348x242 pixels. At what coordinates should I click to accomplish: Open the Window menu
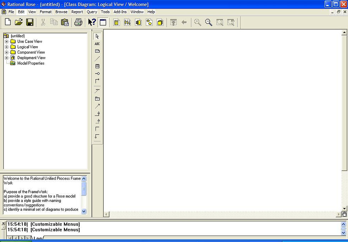click(x=137, y=12)
